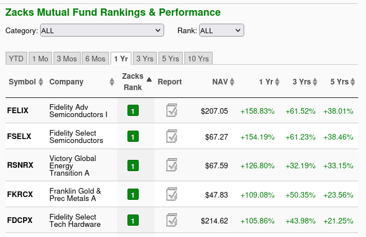Open the Rank filter dropdown
Screen dimensions: 366x237
(222, 30)
